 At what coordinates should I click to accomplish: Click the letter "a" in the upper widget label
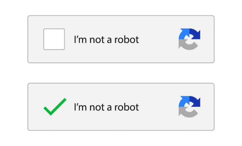pyautogui.click(x=109, y=40)
